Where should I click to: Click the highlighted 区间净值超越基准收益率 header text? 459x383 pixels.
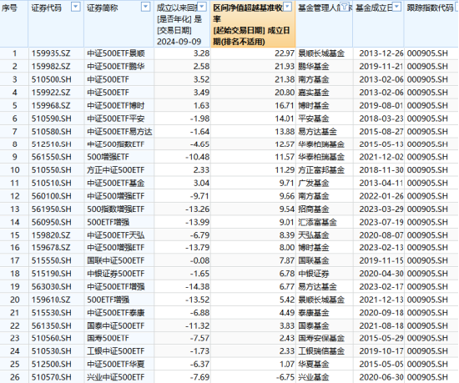[x=252, y=24]
